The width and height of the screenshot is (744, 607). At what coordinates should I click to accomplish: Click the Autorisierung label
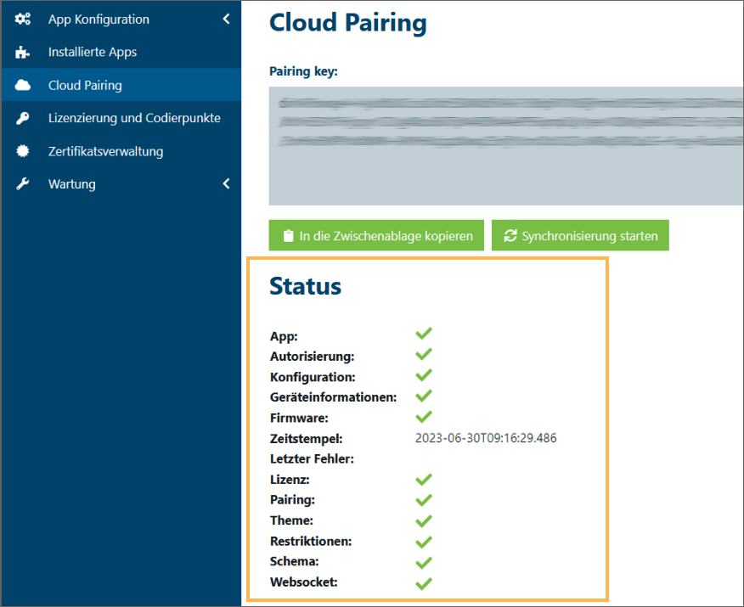(x=313, y=357)
